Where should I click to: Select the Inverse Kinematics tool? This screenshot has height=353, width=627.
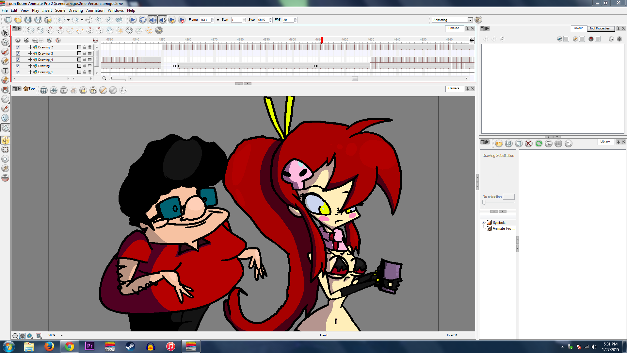tap(5, 168)
